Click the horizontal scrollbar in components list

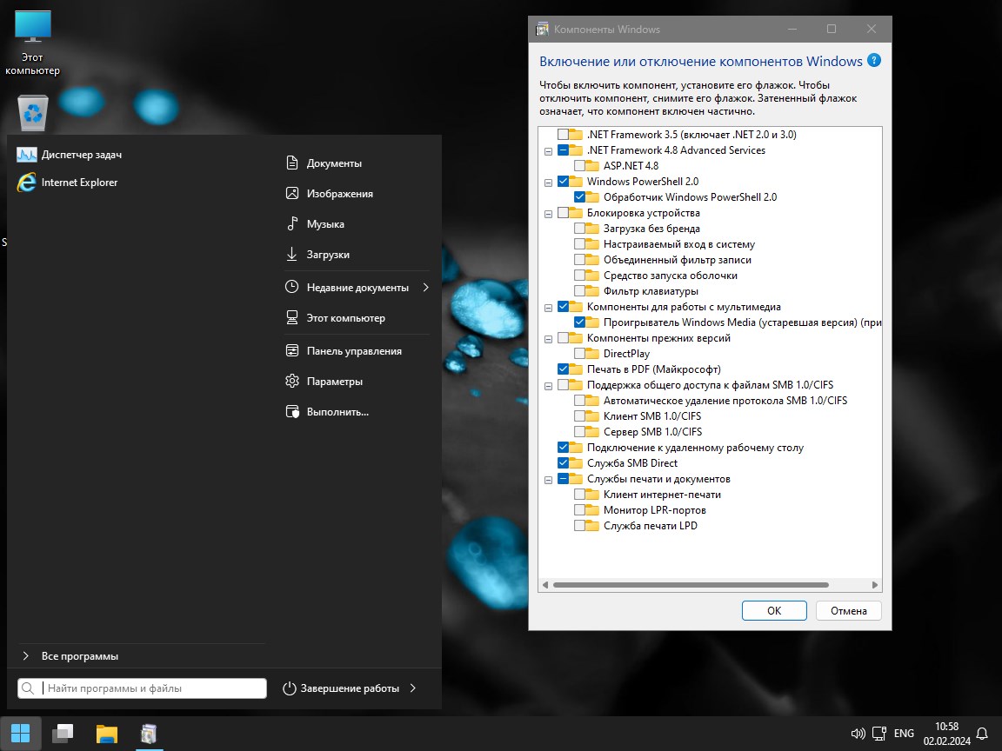tap(691, 585)
